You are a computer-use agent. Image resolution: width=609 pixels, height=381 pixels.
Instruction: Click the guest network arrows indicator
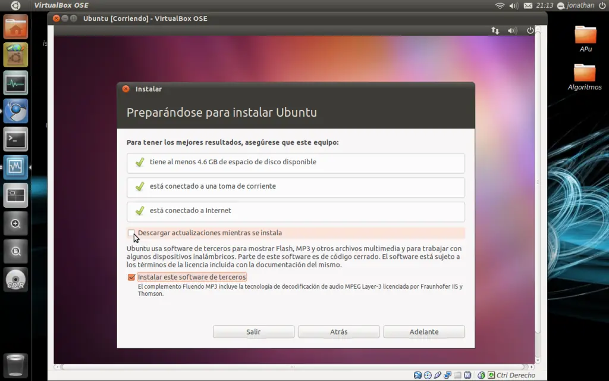coord(495,30)
